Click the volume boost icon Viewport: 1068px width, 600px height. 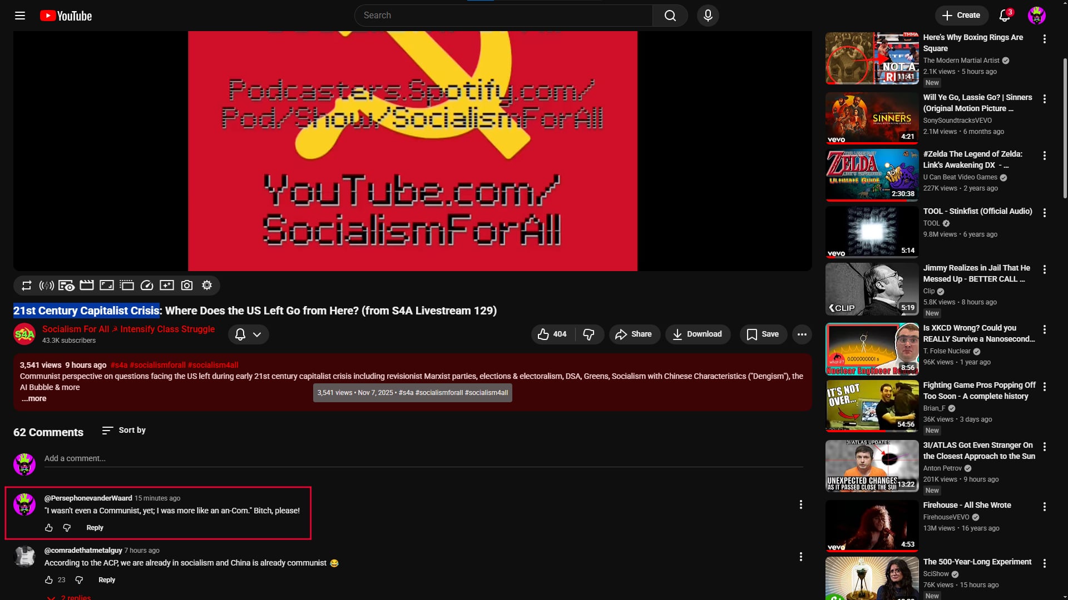[x=46, y=286]
